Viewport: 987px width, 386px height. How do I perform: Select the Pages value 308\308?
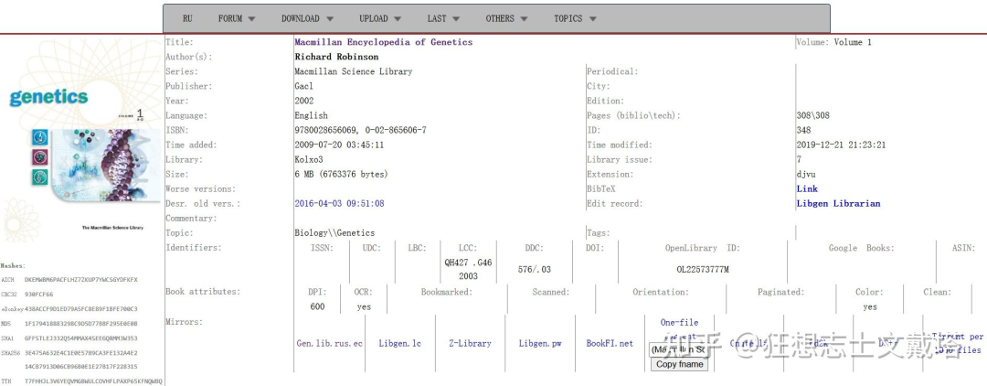[812, 115]
